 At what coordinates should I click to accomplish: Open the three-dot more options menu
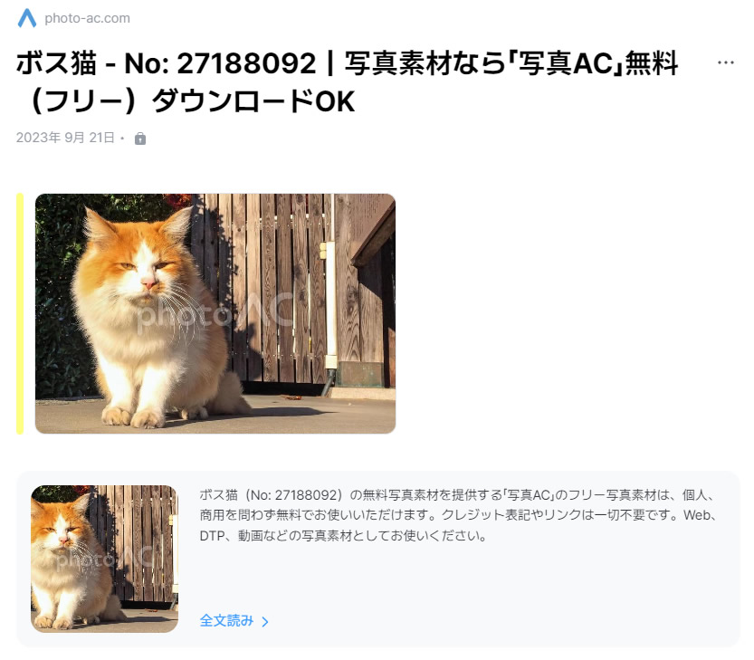725,62
